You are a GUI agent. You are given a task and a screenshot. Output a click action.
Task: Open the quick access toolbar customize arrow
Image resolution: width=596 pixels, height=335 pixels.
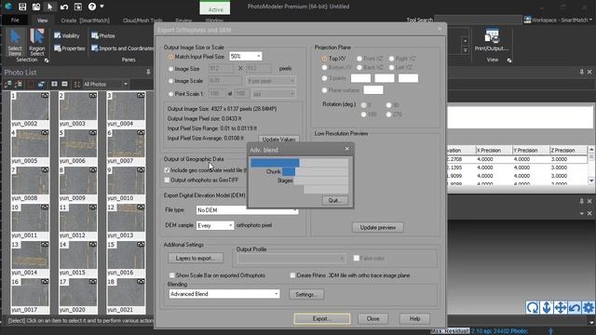tap(102, 7)
